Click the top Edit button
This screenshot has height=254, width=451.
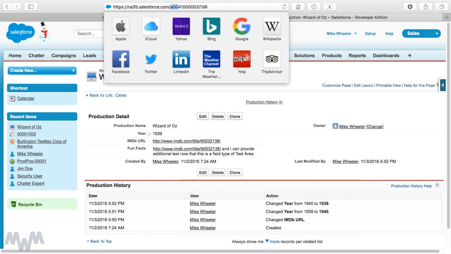coord(203,116)
